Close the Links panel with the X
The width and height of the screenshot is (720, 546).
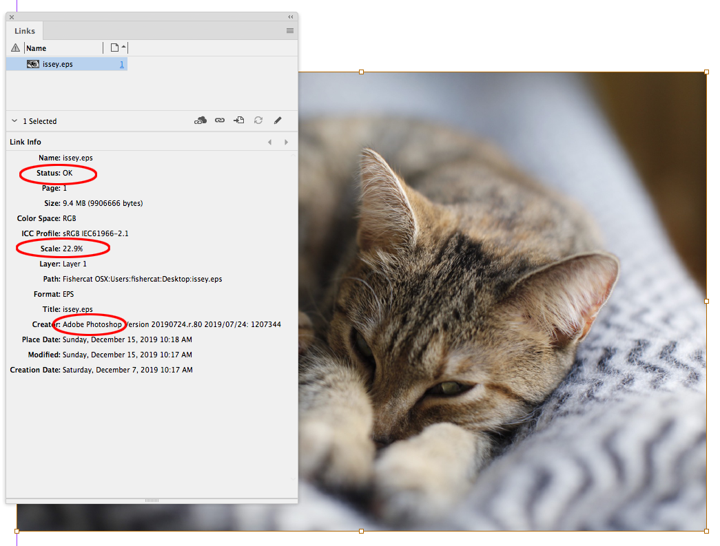(12, 17)
